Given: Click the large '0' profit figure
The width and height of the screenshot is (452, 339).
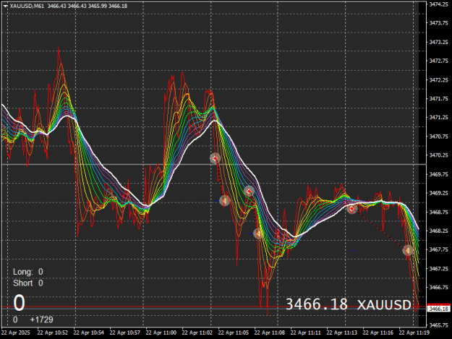Looking at the screenshot, I should coord(19,303).
